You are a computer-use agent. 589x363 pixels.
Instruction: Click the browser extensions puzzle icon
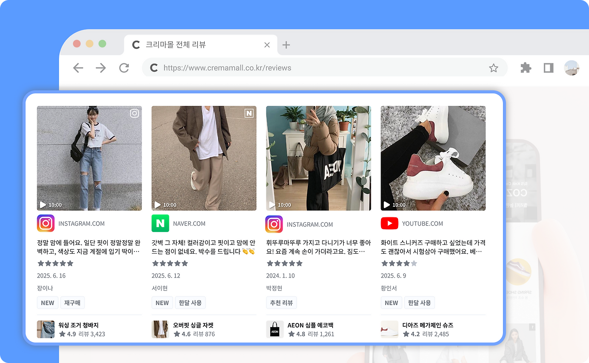(525, 68)
